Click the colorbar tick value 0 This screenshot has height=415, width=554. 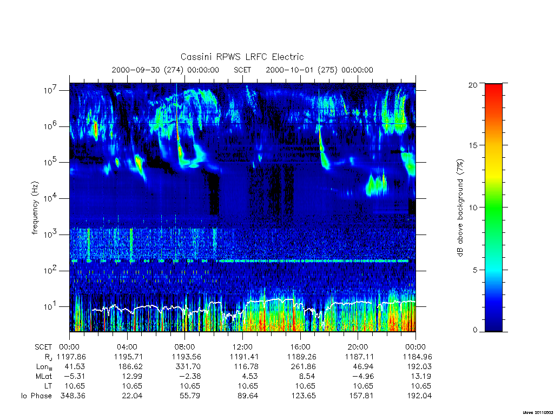click(x=474, y=330)
